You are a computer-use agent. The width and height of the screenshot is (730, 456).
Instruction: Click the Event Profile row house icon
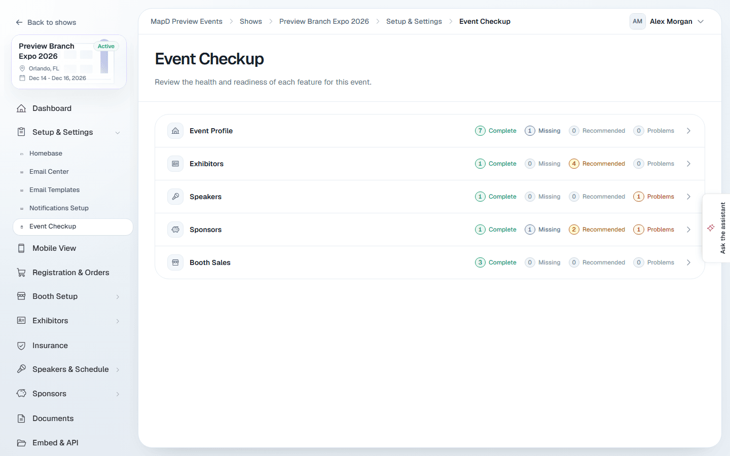(175, 131)
